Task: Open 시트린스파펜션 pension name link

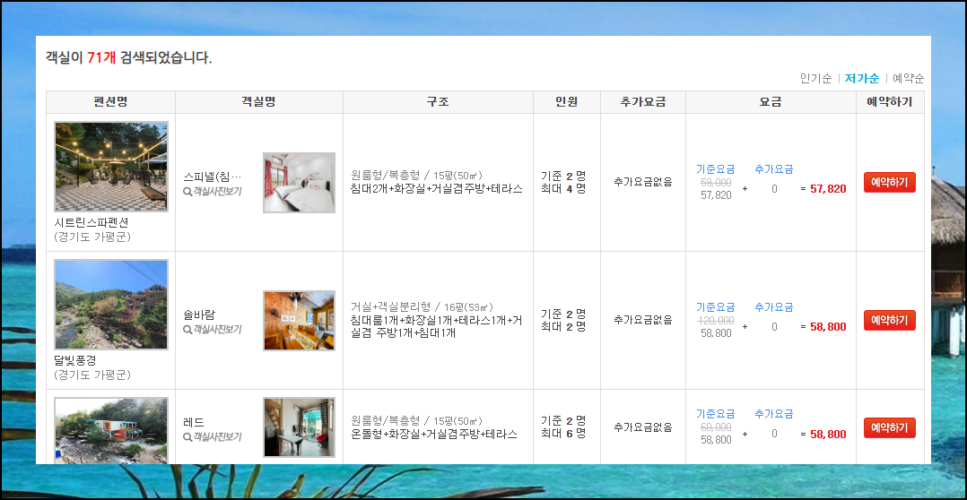Action: (91, 222)
